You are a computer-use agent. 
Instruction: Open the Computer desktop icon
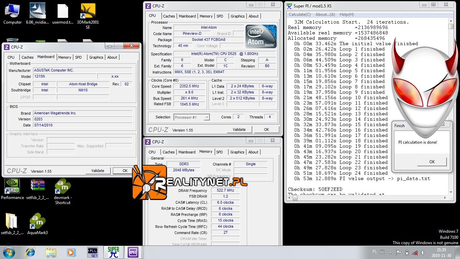12,13
